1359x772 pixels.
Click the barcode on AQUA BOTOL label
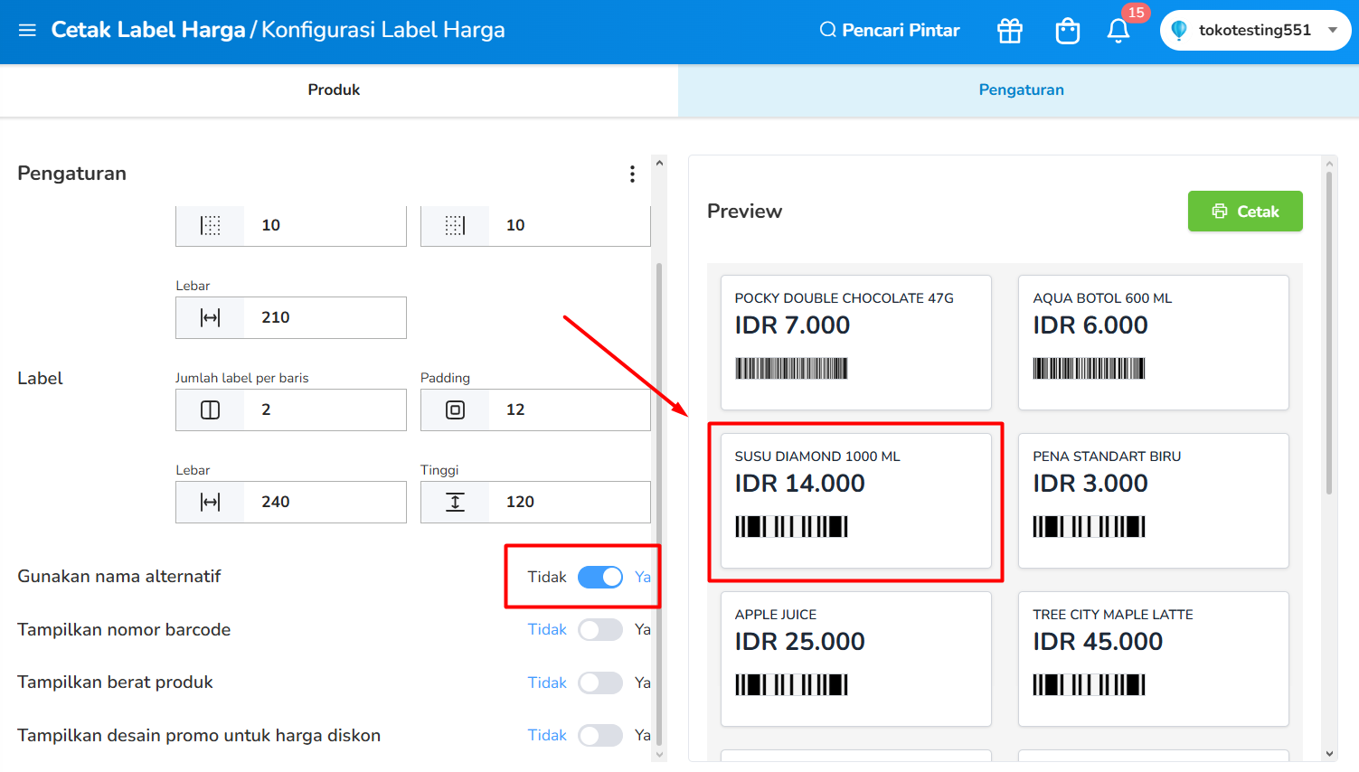point(1089,368)
